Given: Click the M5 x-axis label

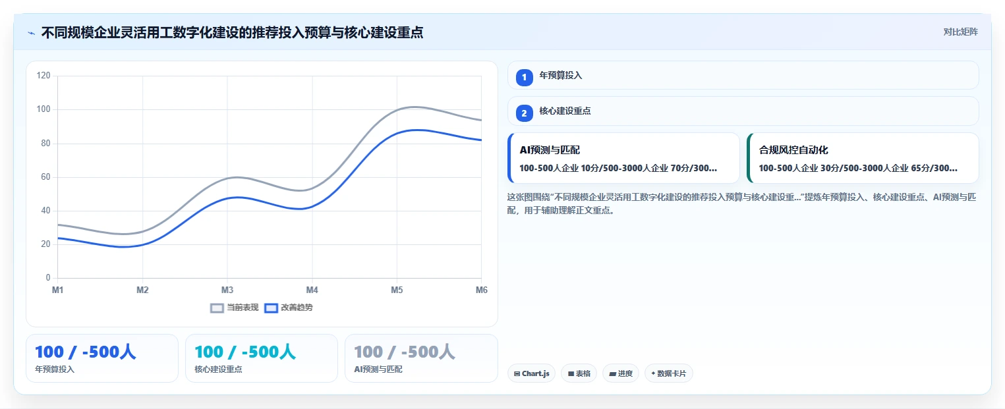Looking at the screenshot, I should (397, 290).
